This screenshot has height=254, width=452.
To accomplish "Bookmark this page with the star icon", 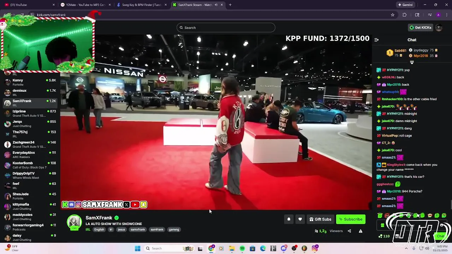I will tap(392, 15).
